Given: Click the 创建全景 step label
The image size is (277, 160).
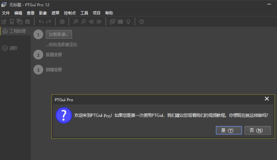Looking at the screenshot, I should point(54,70).
